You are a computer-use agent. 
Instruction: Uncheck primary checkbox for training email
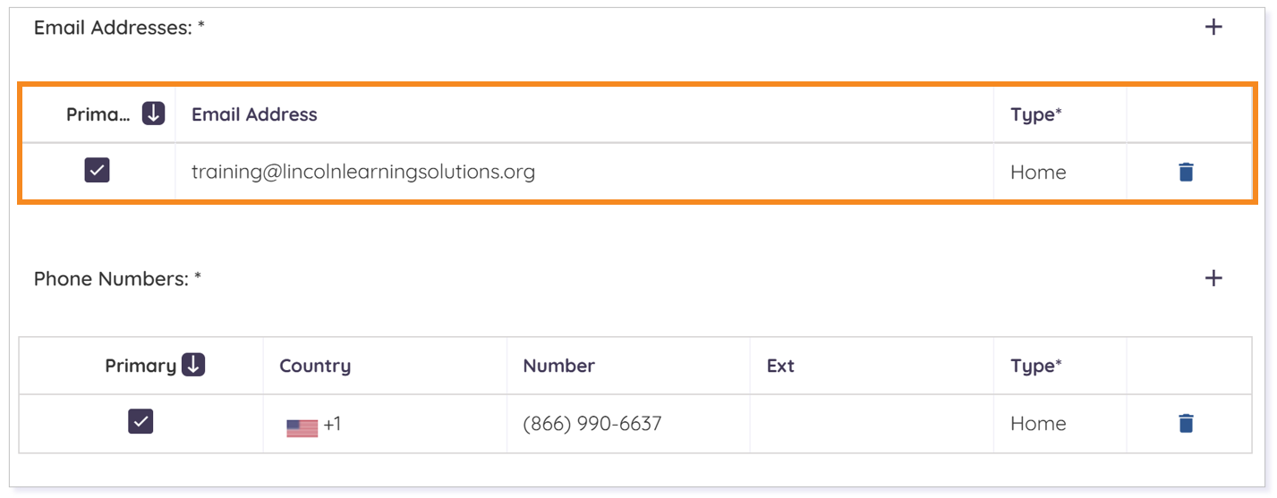97,170
